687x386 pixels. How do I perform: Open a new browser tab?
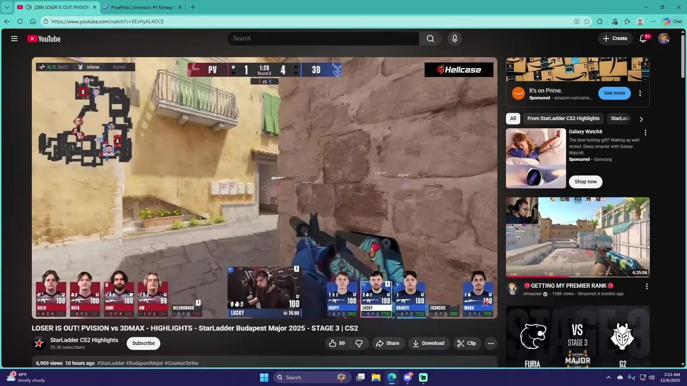click(x=193, y=7)
